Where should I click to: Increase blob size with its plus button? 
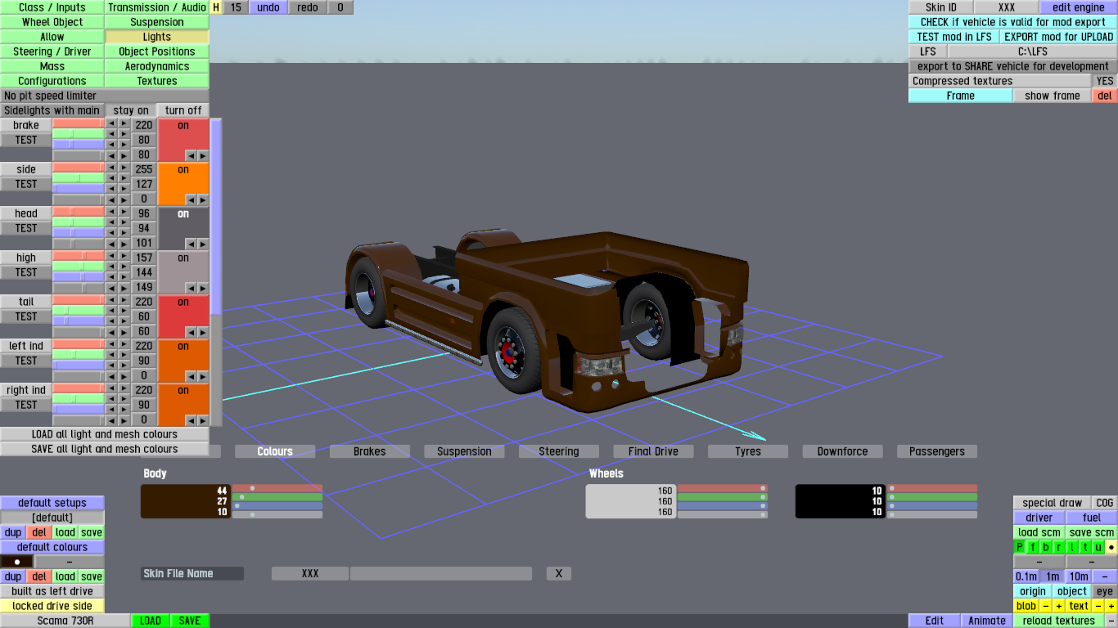point(1059,606)
